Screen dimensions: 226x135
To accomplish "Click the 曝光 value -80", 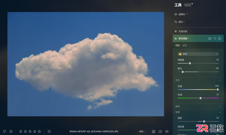I will pos(217,68).
